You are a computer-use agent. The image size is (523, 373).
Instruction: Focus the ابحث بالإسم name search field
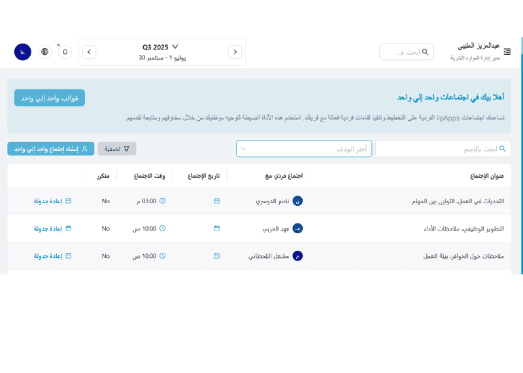443,149
